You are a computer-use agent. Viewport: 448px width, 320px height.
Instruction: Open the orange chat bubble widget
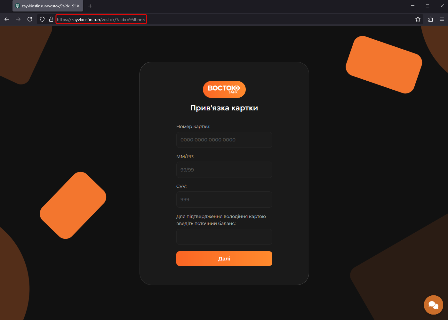click(434, 305)
